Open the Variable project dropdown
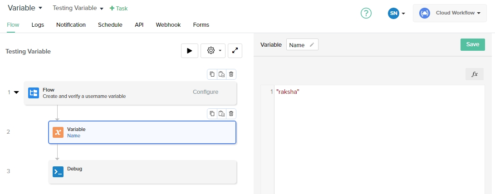 click(x=25, y=8)
